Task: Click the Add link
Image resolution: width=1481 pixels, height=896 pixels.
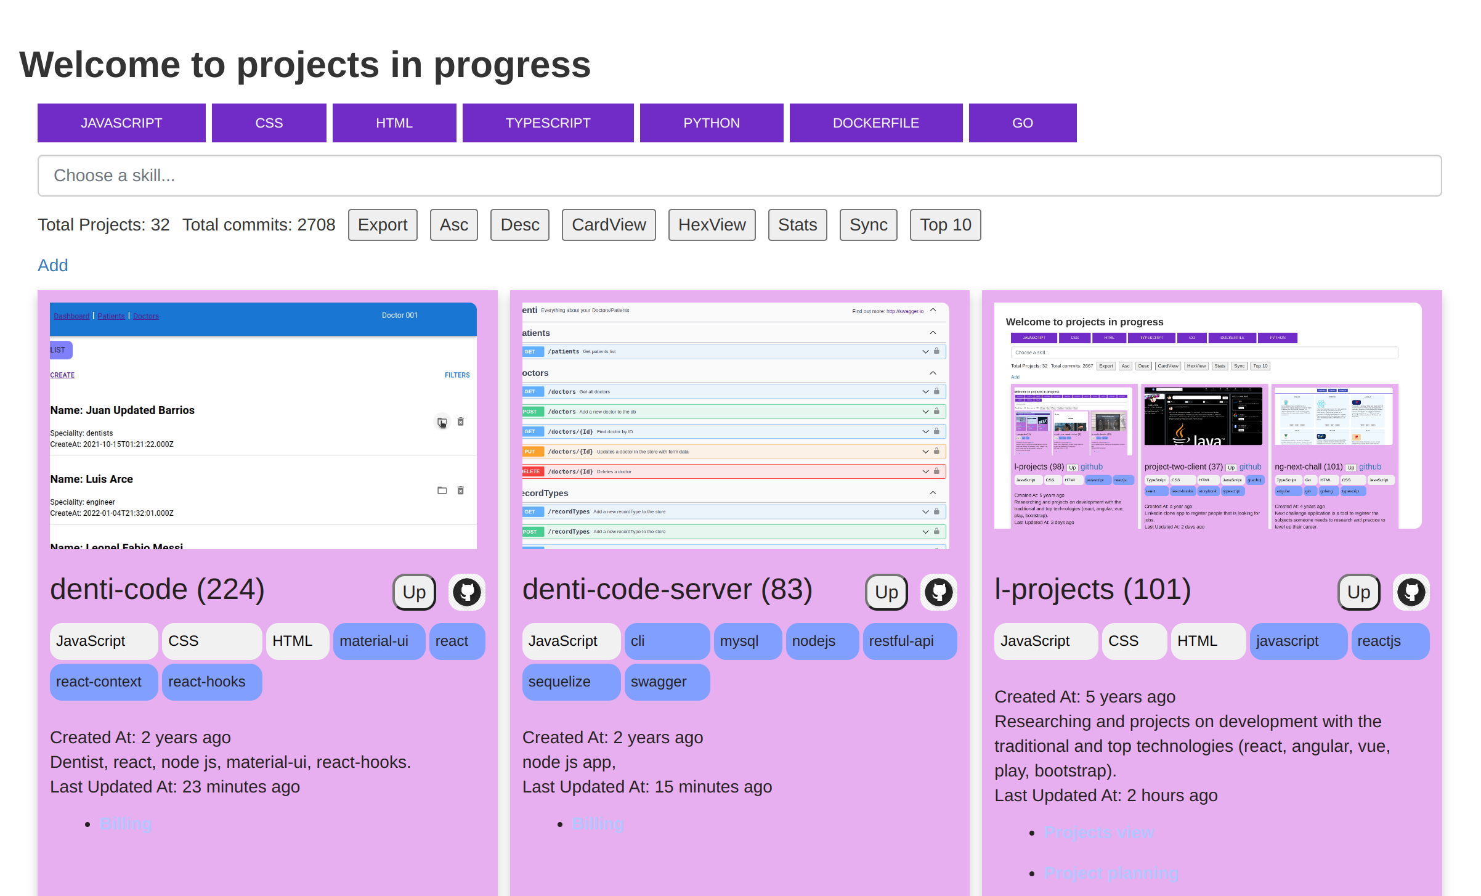Action: [x=53, y=266]
